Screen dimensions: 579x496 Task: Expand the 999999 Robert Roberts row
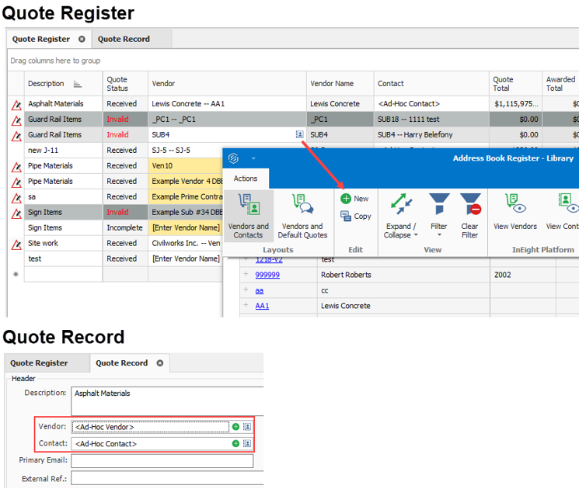(x=246, y=275)
